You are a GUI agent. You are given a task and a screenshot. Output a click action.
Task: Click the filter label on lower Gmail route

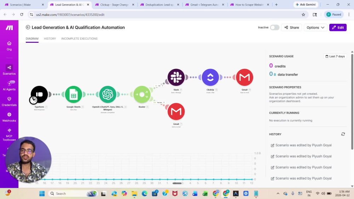159,103
